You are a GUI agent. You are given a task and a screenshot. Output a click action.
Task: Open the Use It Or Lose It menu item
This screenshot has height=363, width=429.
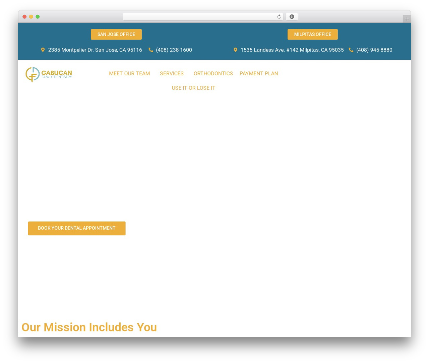pos(193,88)
